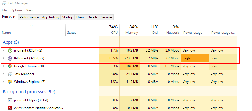The height and width of the screenshot is (111, 252).
Task: Click the AAM Updates Notifier Adobe icon
Action: coord(10,108)
